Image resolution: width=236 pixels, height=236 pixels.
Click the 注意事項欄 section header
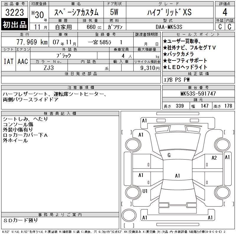81,88
